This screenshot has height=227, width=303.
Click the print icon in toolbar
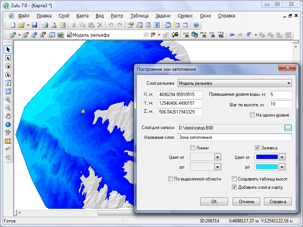click(45, 25)
